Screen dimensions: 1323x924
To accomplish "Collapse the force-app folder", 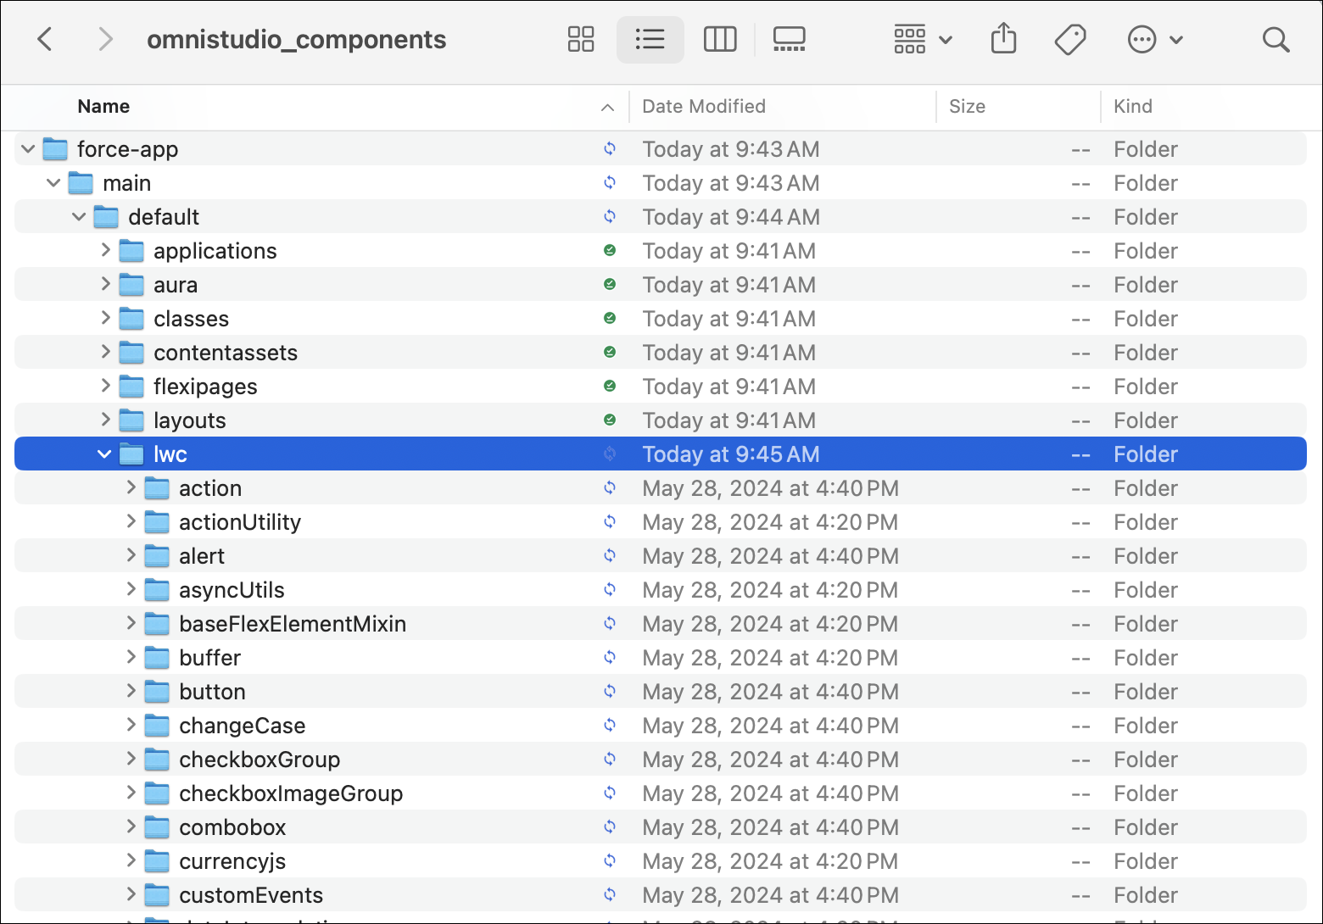I will (28, 148).
